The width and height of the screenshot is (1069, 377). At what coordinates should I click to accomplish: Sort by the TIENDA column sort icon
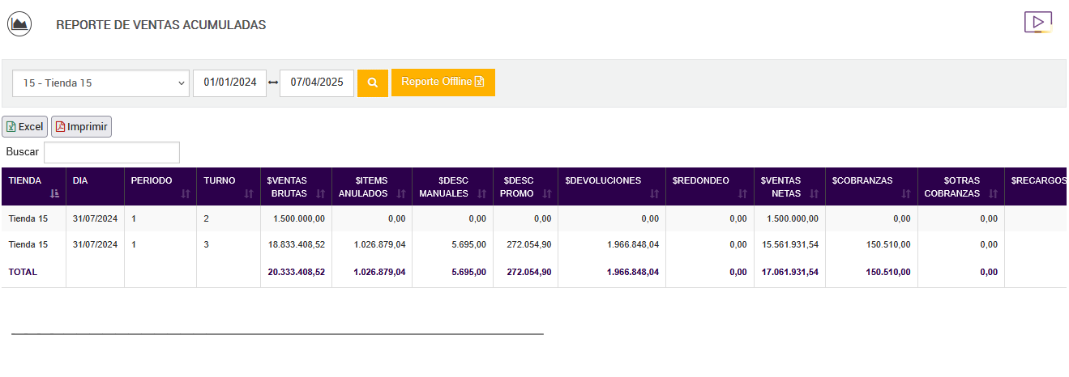tap(55, 193)
